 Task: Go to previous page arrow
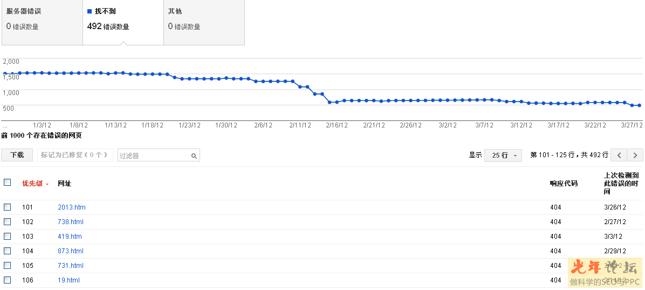pyautogui.click(x=619, y=155)
